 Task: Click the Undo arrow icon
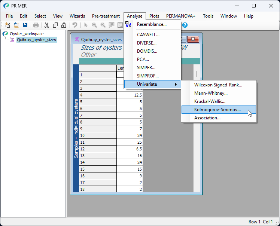click(x=75, y=25)
